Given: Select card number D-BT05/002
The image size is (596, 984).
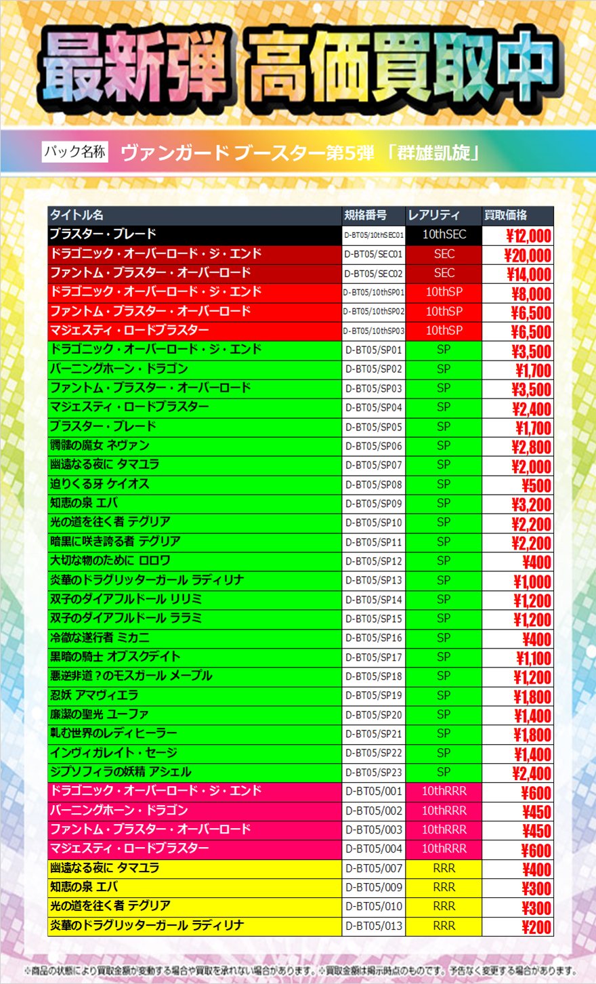Looking at the screenshot, I should point(374,811).
